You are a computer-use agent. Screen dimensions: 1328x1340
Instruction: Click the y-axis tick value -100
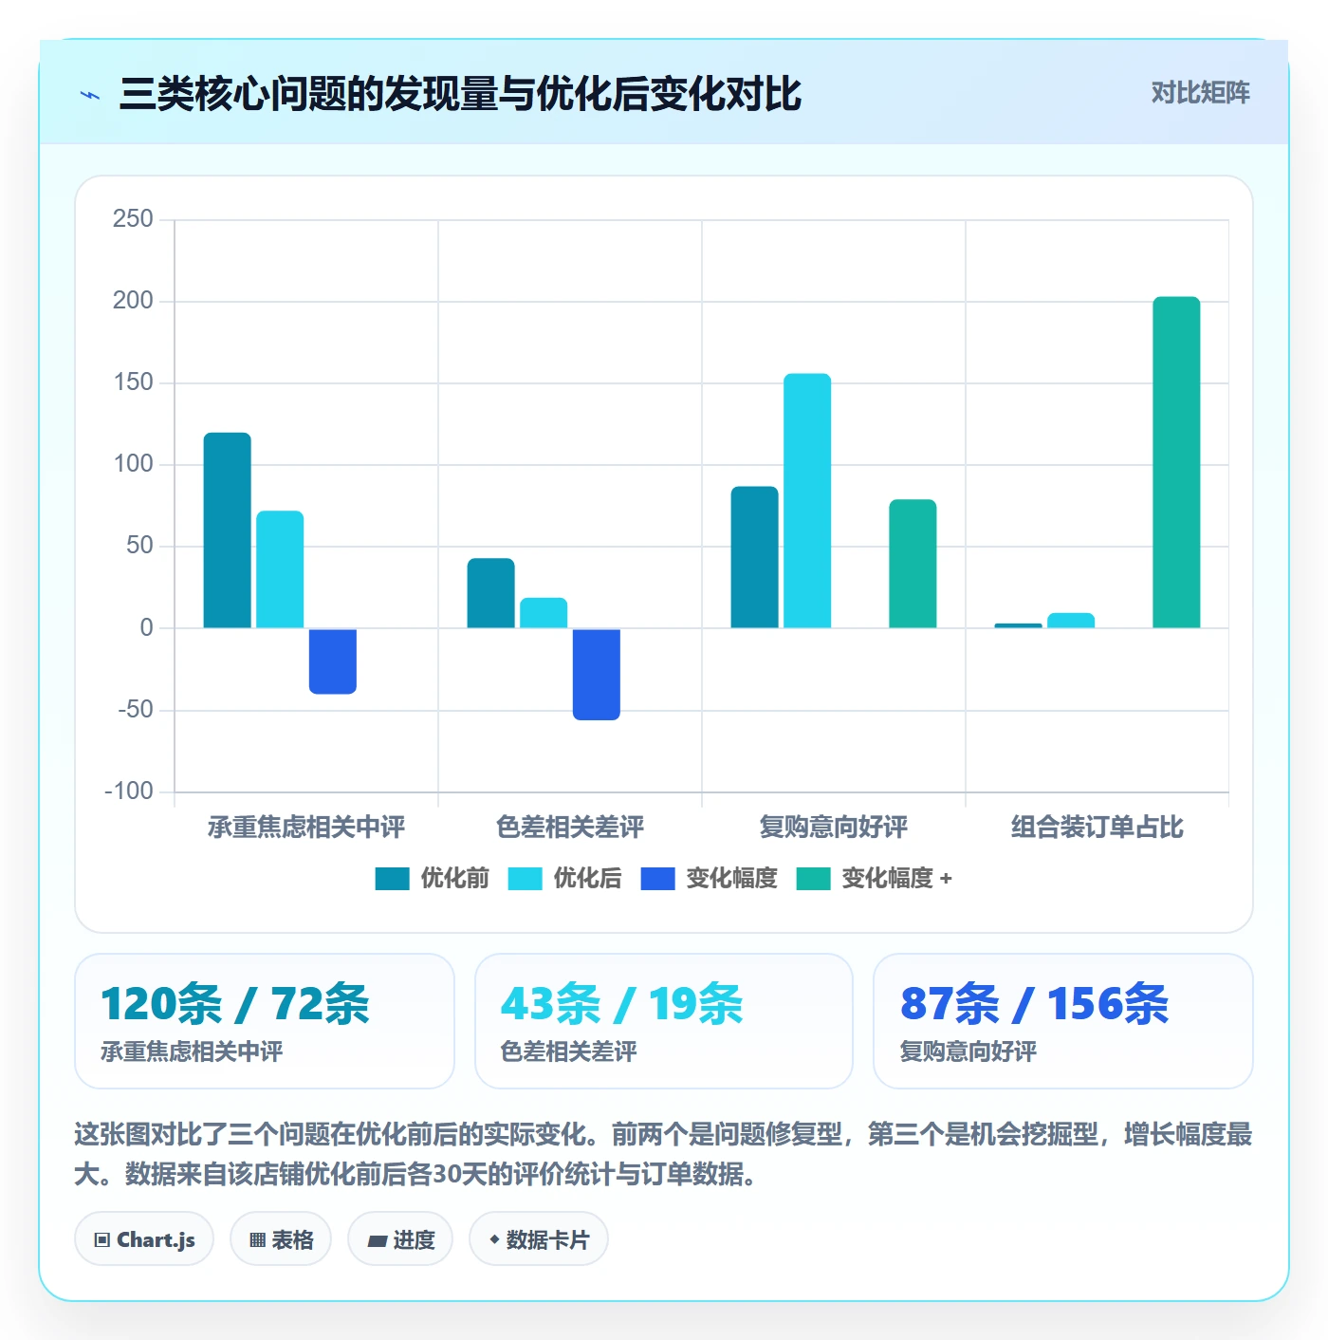point(129,791)
